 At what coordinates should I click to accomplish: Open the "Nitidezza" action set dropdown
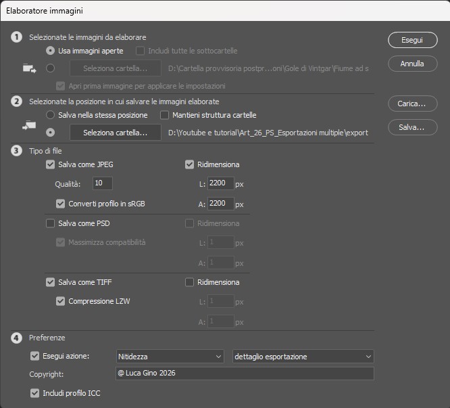(170, 356)
